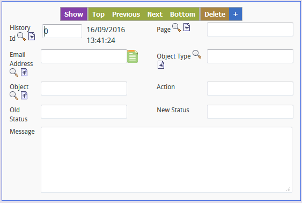302x203 pixels.
Task: Click the asterisk document icon below Object Type
Action: pyautogui.click(x=161, y=65)
